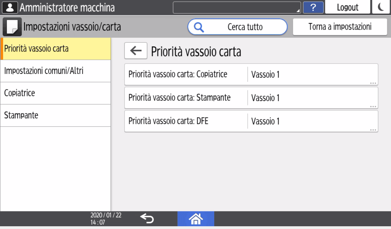Click the user profile icon
This screenshot has width=391, height=229.
click(x=10, y=8)
